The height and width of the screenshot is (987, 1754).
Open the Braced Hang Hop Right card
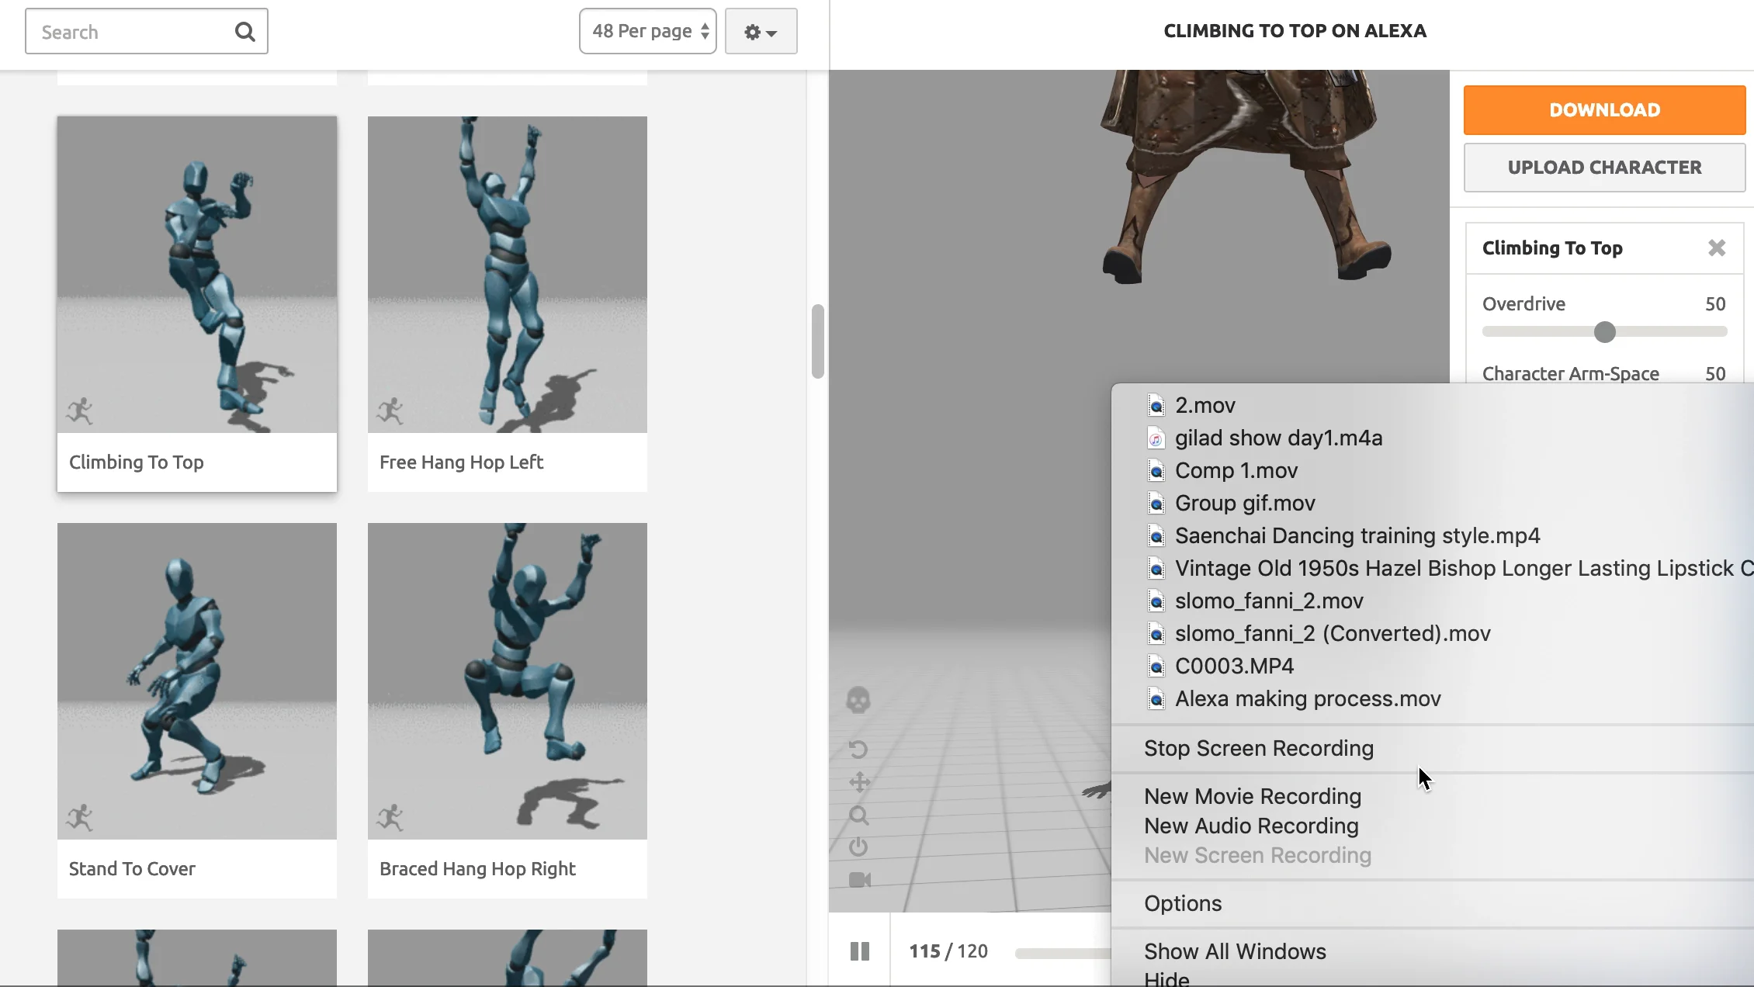tap(508, 711)
